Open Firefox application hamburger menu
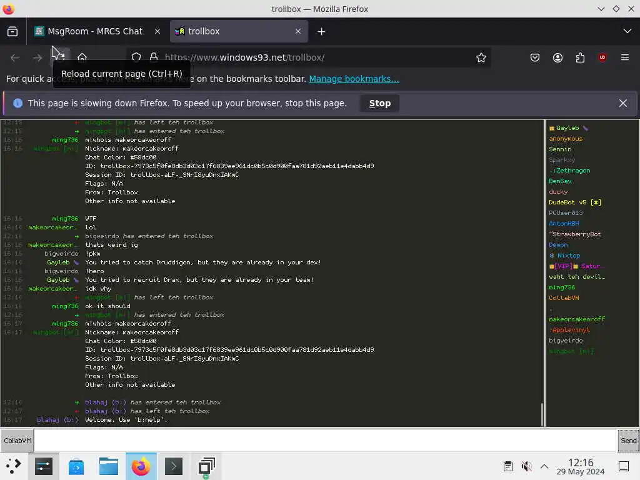Screen dimensions: 640x480 [x=625, y=57]
